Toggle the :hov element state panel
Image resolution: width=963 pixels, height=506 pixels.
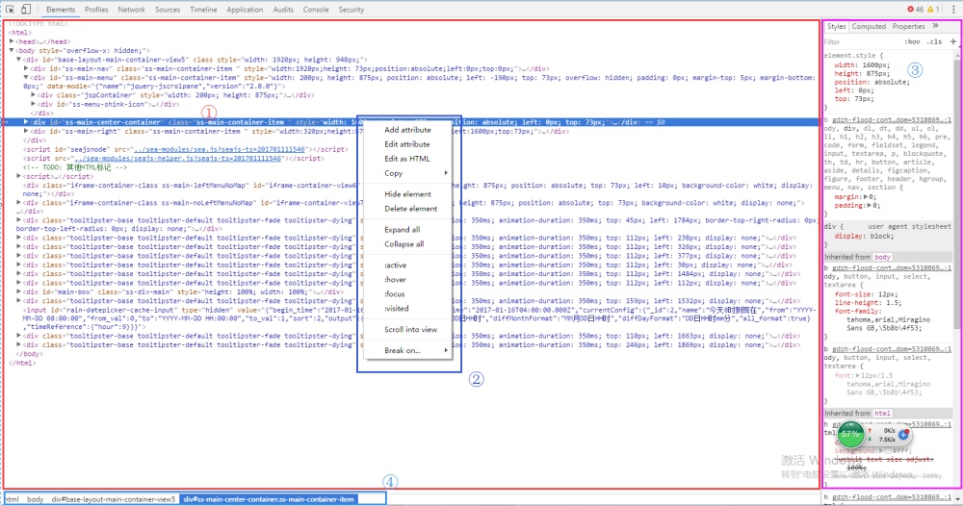coord(912,41)
